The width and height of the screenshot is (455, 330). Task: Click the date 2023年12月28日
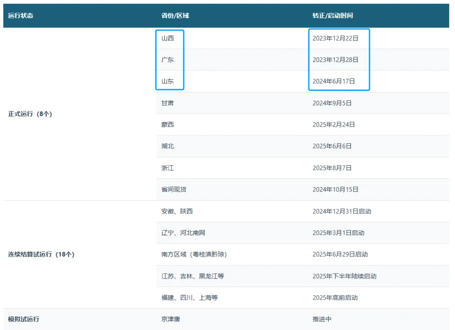point(339,59)
